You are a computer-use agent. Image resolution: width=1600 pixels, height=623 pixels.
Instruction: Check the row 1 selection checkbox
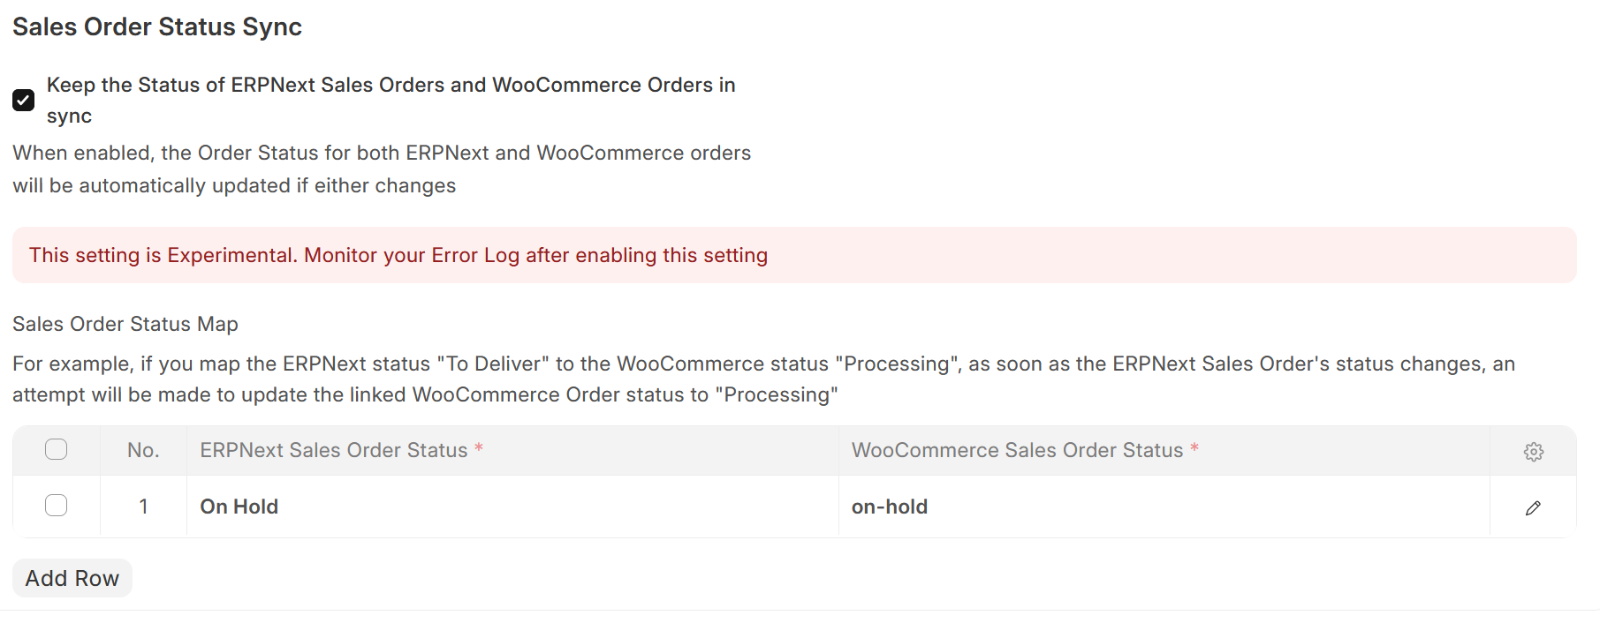point(56,505)
